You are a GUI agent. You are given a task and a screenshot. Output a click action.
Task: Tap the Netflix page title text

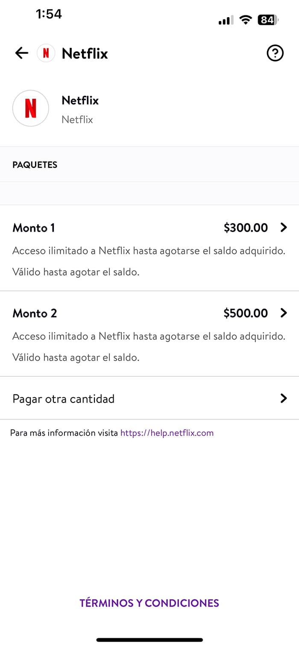85,53
